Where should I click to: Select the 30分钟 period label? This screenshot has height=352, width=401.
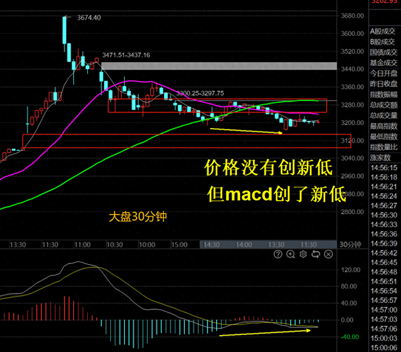click(x=350, y=245)
